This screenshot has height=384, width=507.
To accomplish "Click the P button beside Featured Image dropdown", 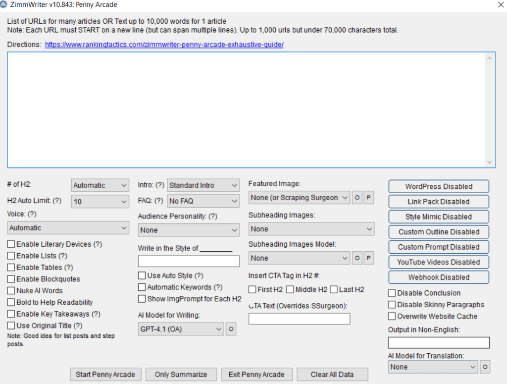I will [368, 198].
